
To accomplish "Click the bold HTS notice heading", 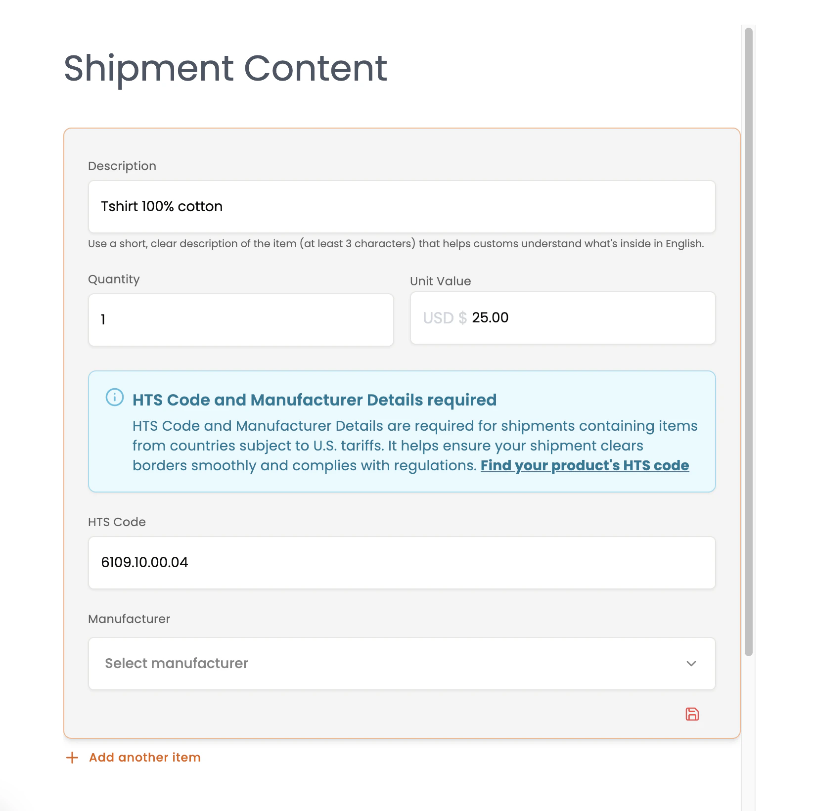I will (x=315, y=400).
